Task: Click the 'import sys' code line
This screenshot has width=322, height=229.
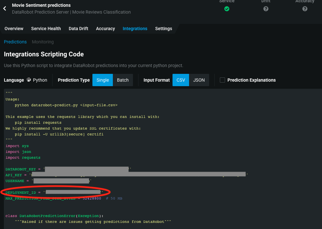Action: tap(17, 146)
